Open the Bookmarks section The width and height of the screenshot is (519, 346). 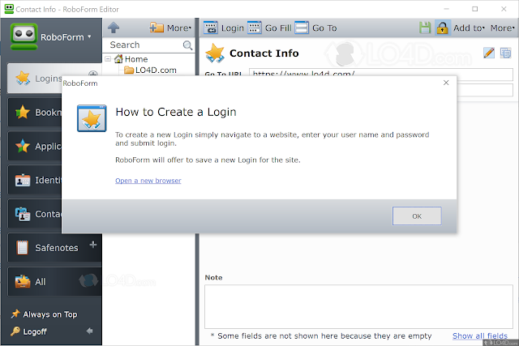[35, 113]
